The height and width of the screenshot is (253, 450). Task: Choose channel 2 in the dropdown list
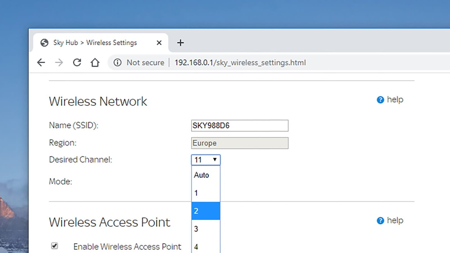coord(206,211)
